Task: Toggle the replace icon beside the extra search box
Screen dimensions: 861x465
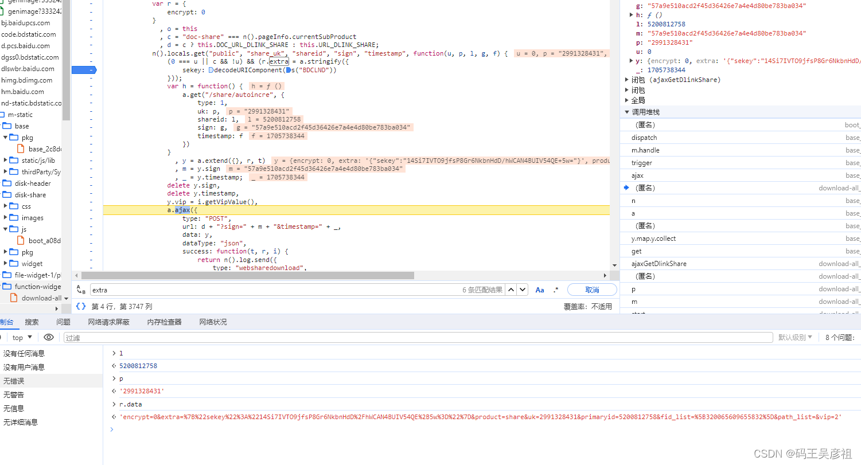Action: coord(81,290)
